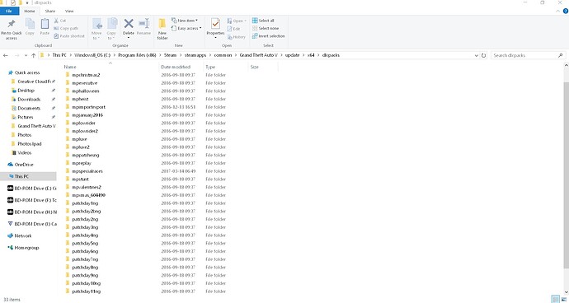Image resolution: width=569 pixels, height=303 pixels.
Task: Click Downloads in Quick access
Action: click(x=29, y=100)
